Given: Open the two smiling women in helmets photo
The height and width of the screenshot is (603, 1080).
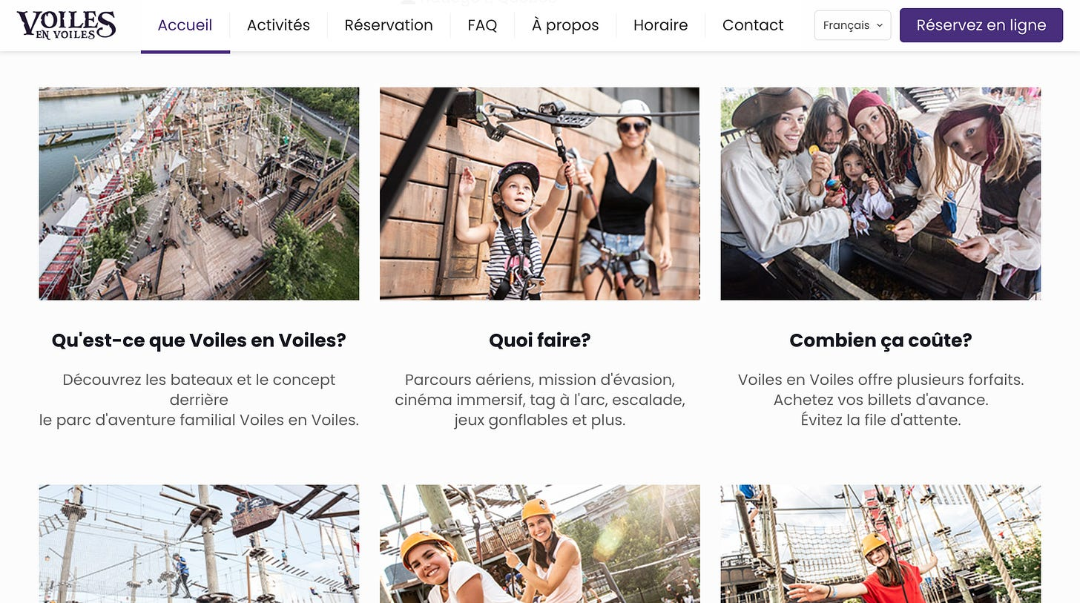Looking at the screenshot, I should pyautogui.click(x=539, y=544).
